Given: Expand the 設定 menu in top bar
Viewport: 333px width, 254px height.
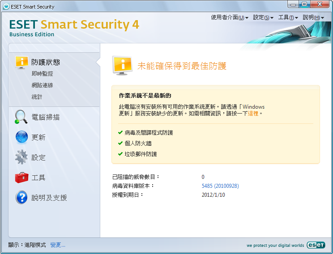Looking at the screenshot, I should click(x=263, y=17).
